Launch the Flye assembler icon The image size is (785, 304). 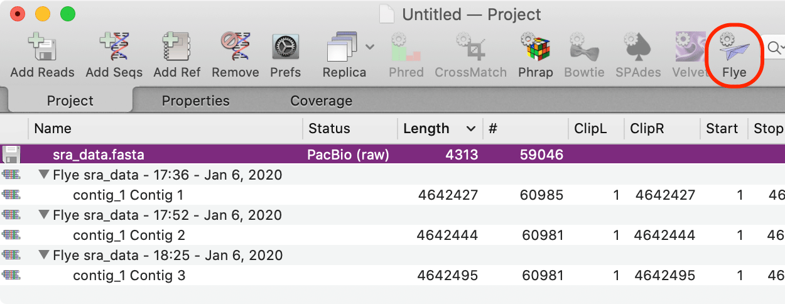click(x=734, y=48)
